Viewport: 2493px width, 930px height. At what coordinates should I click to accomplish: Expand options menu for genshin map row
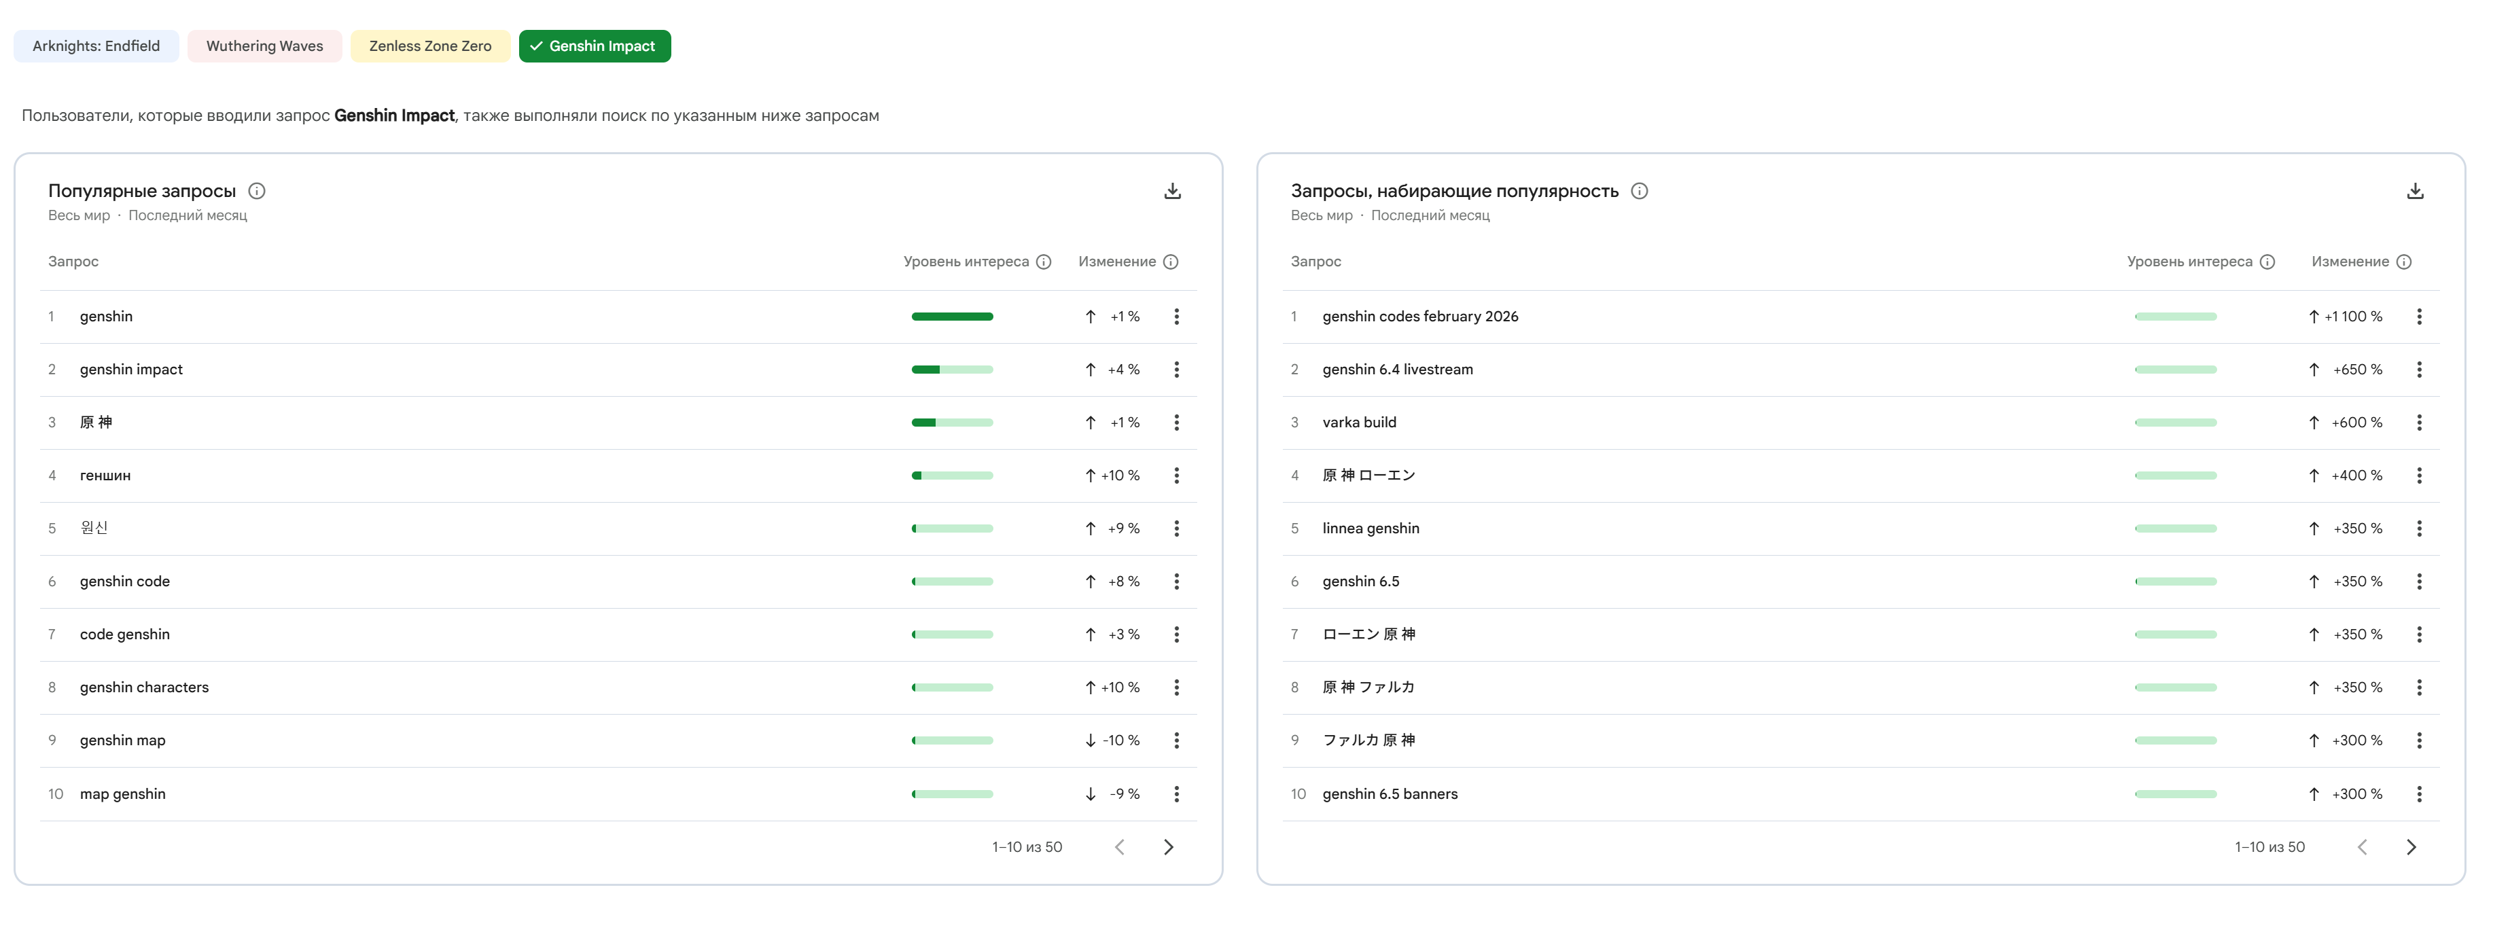(x=1176, y=740)
